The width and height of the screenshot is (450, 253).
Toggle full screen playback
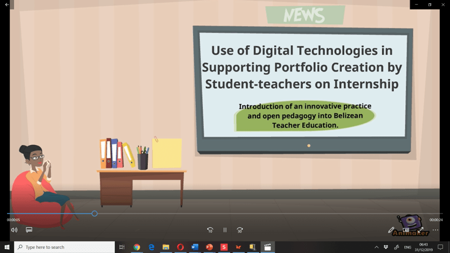click(x=421, y=230)
